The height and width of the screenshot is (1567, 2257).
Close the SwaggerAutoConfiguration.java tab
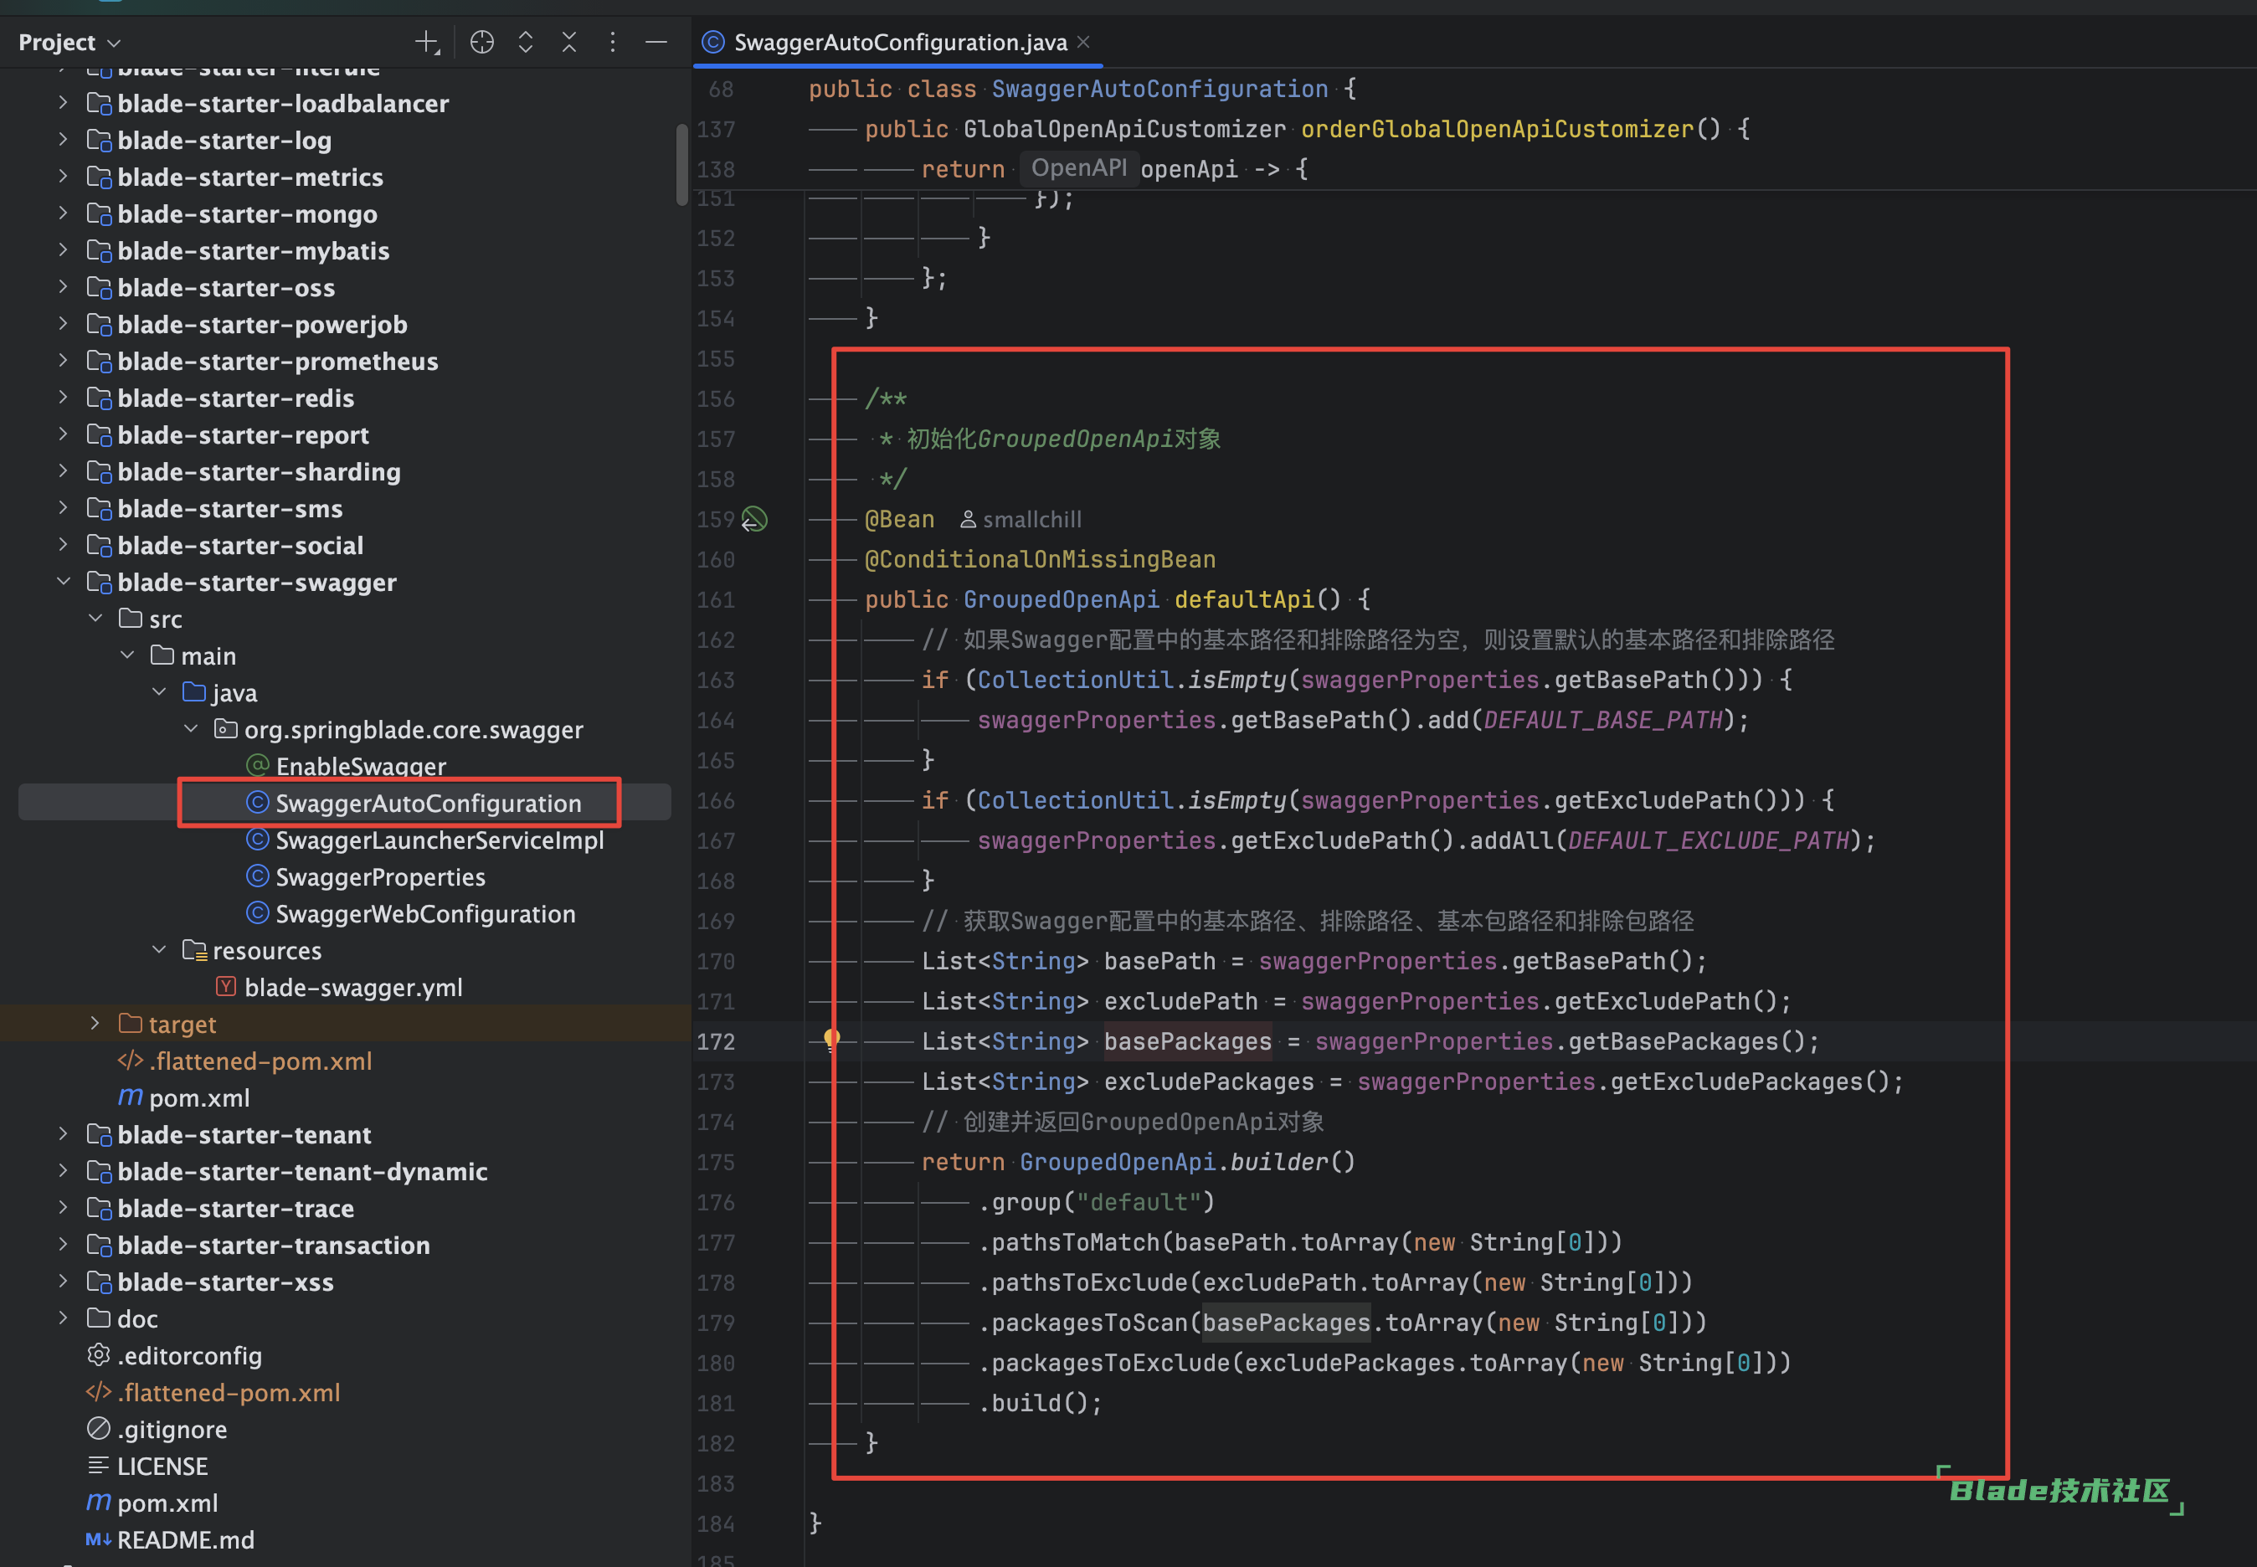pos(1084,42)
